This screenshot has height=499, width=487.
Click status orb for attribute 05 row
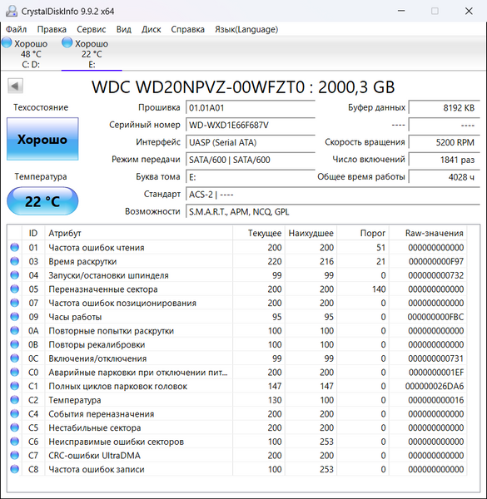click(15, 289)
